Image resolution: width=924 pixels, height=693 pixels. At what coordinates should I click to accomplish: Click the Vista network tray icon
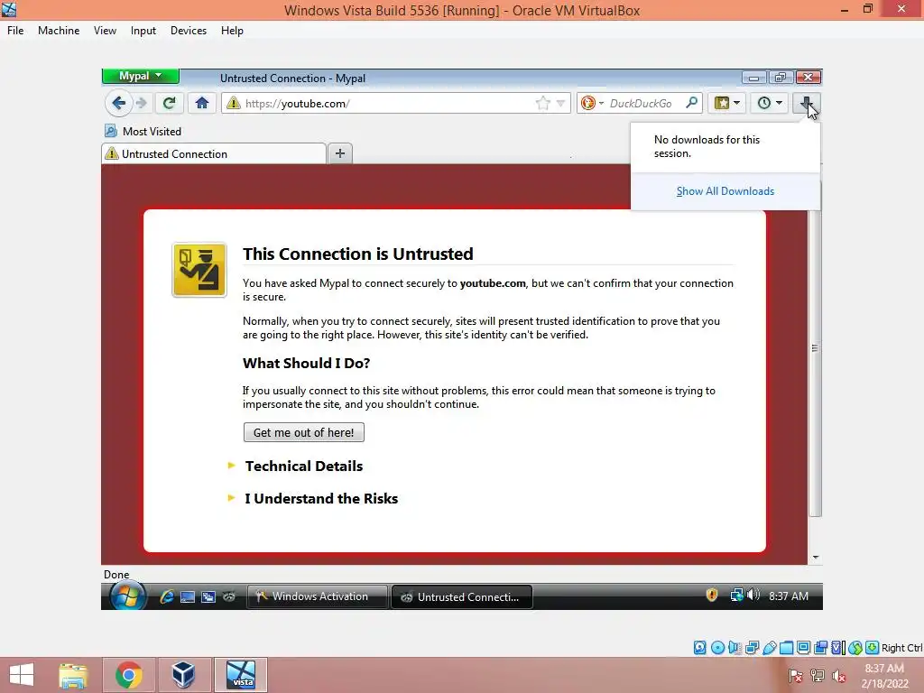tap(736, 596)
